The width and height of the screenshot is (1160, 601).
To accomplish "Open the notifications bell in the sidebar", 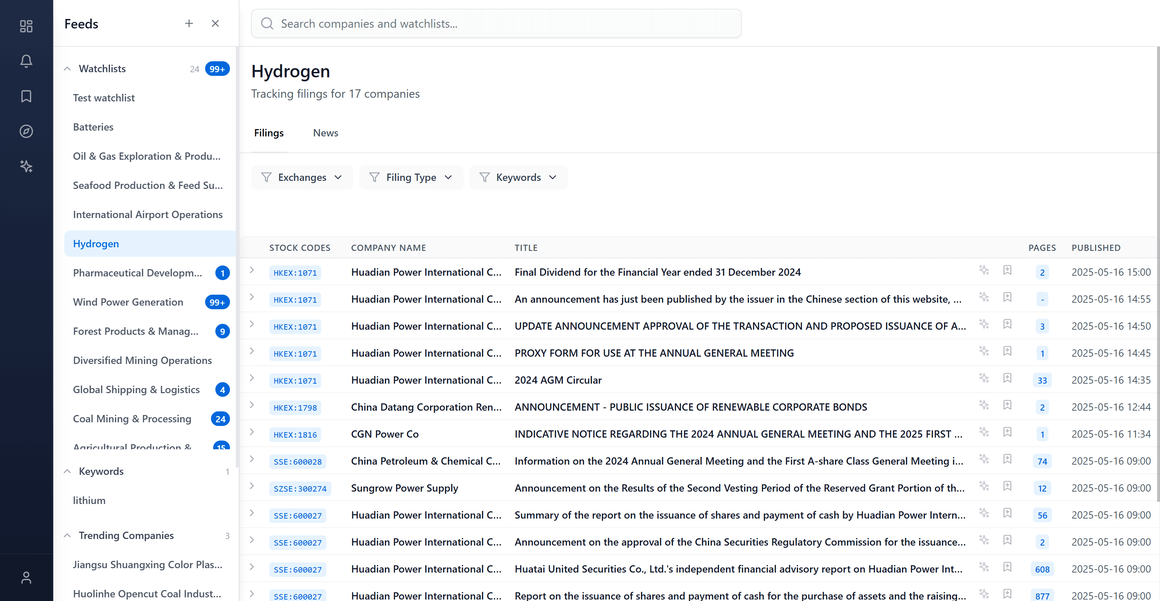I will (x=26, y=61).
